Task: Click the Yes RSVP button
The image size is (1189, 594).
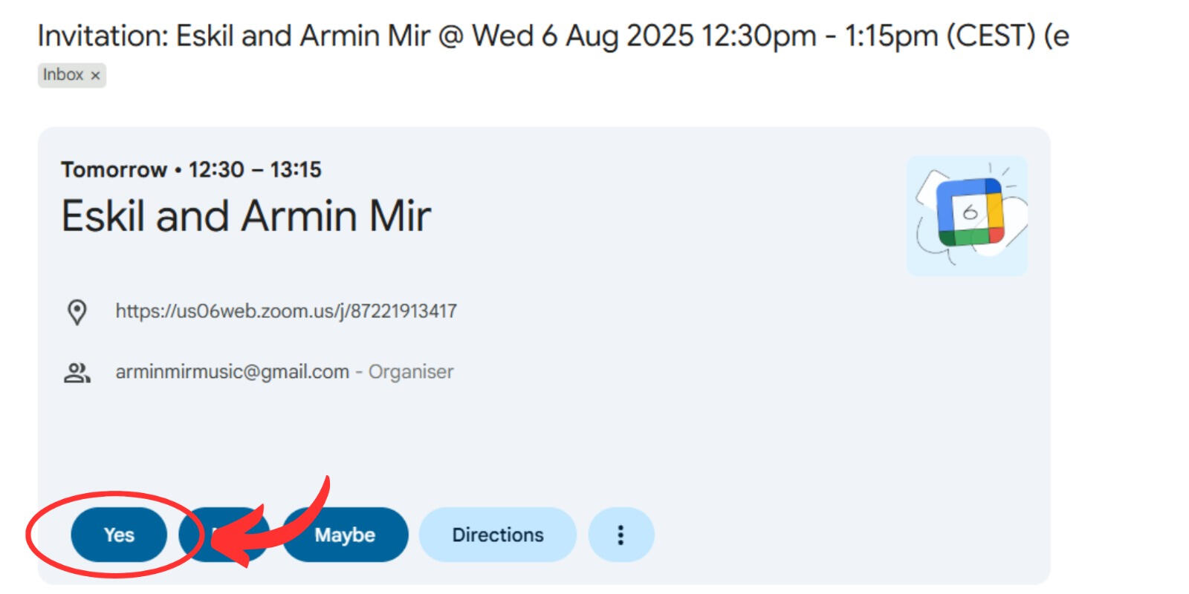Action: coord(119,535)
